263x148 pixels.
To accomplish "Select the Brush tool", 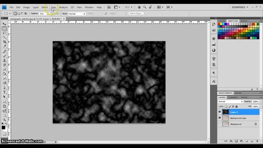I will (x=5, y=56).
